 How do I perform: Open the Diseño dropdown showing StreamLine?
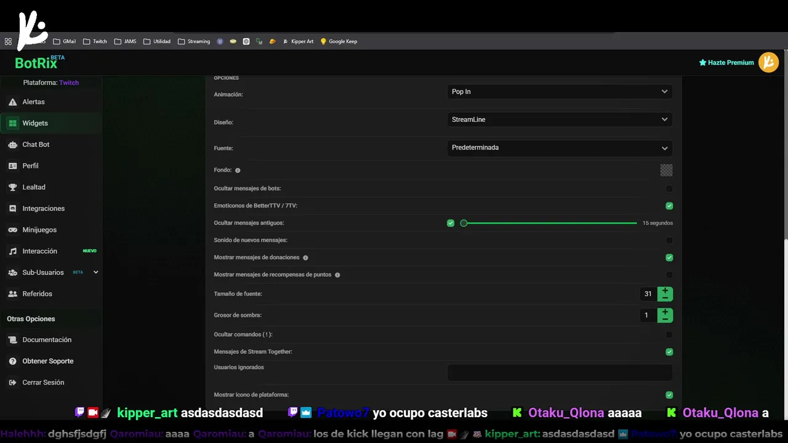pyautogui.click(x=560, y=119)
